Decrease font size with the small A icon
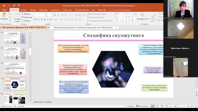198x111 pixels. 58,15
